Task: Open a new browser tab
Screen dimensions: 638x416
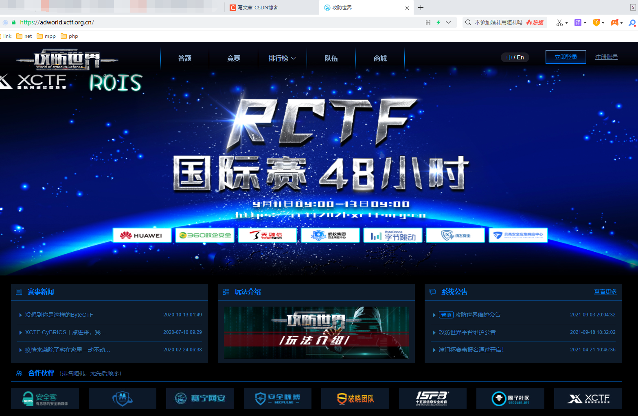Action: click(421, 7)
